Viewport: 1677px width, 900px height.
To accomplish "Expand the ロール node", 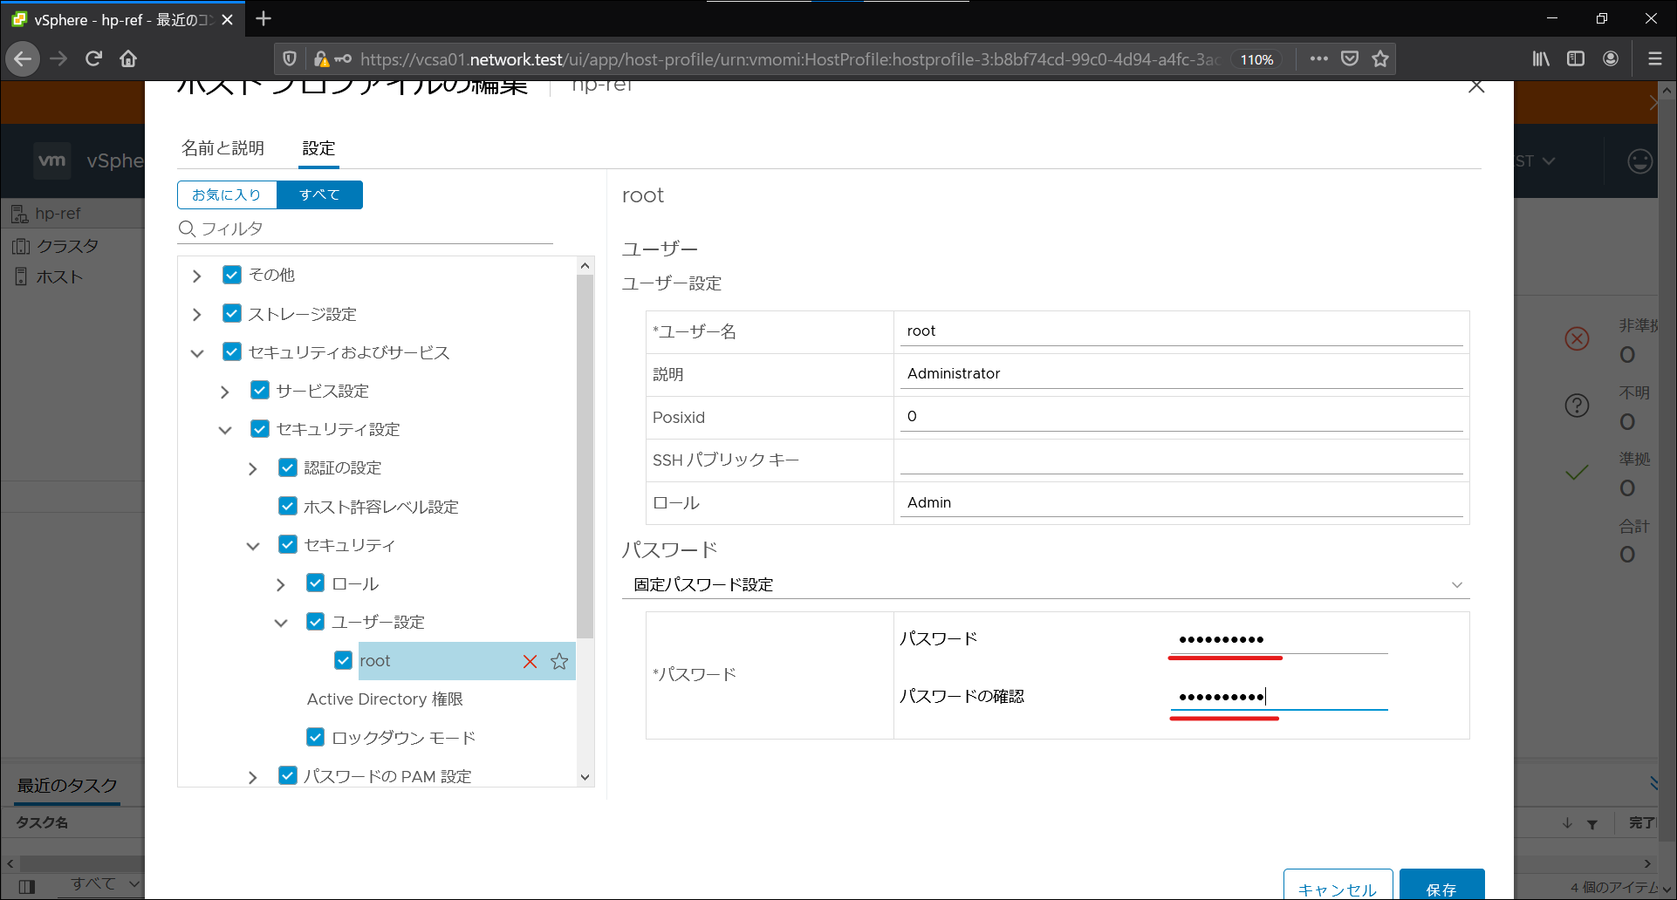I will [281, 584].
